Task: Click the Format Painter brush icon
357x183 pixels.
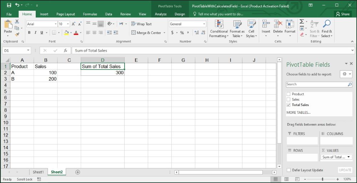Action: coord(17,35)
